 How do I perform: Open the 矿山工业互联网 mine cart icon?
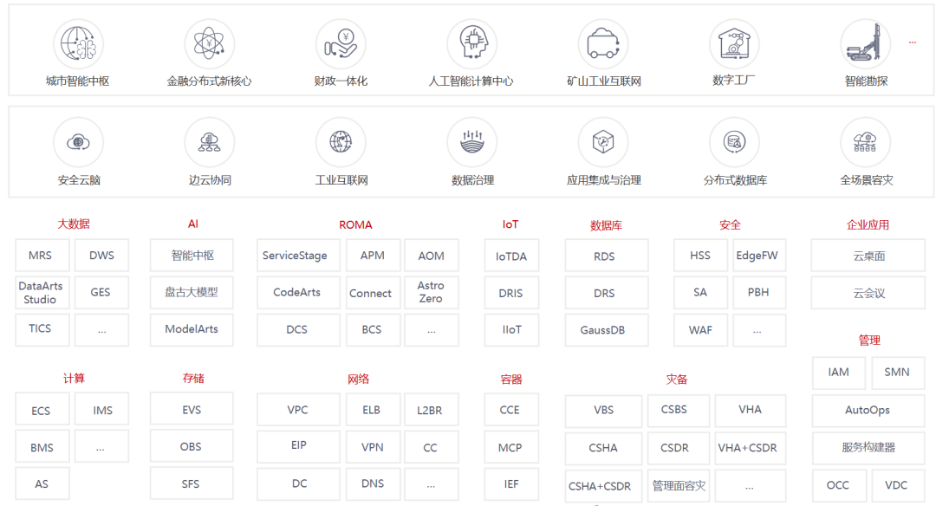[603, 43]
